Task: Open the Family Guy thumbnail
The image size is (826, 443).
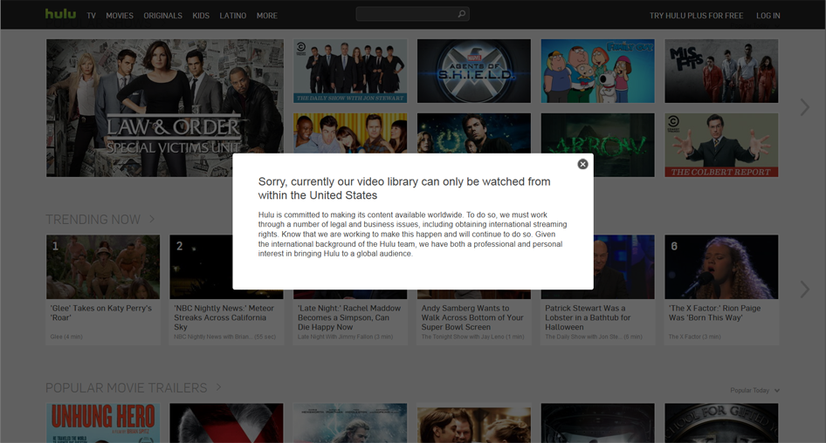Action: [x=598, y=71]
